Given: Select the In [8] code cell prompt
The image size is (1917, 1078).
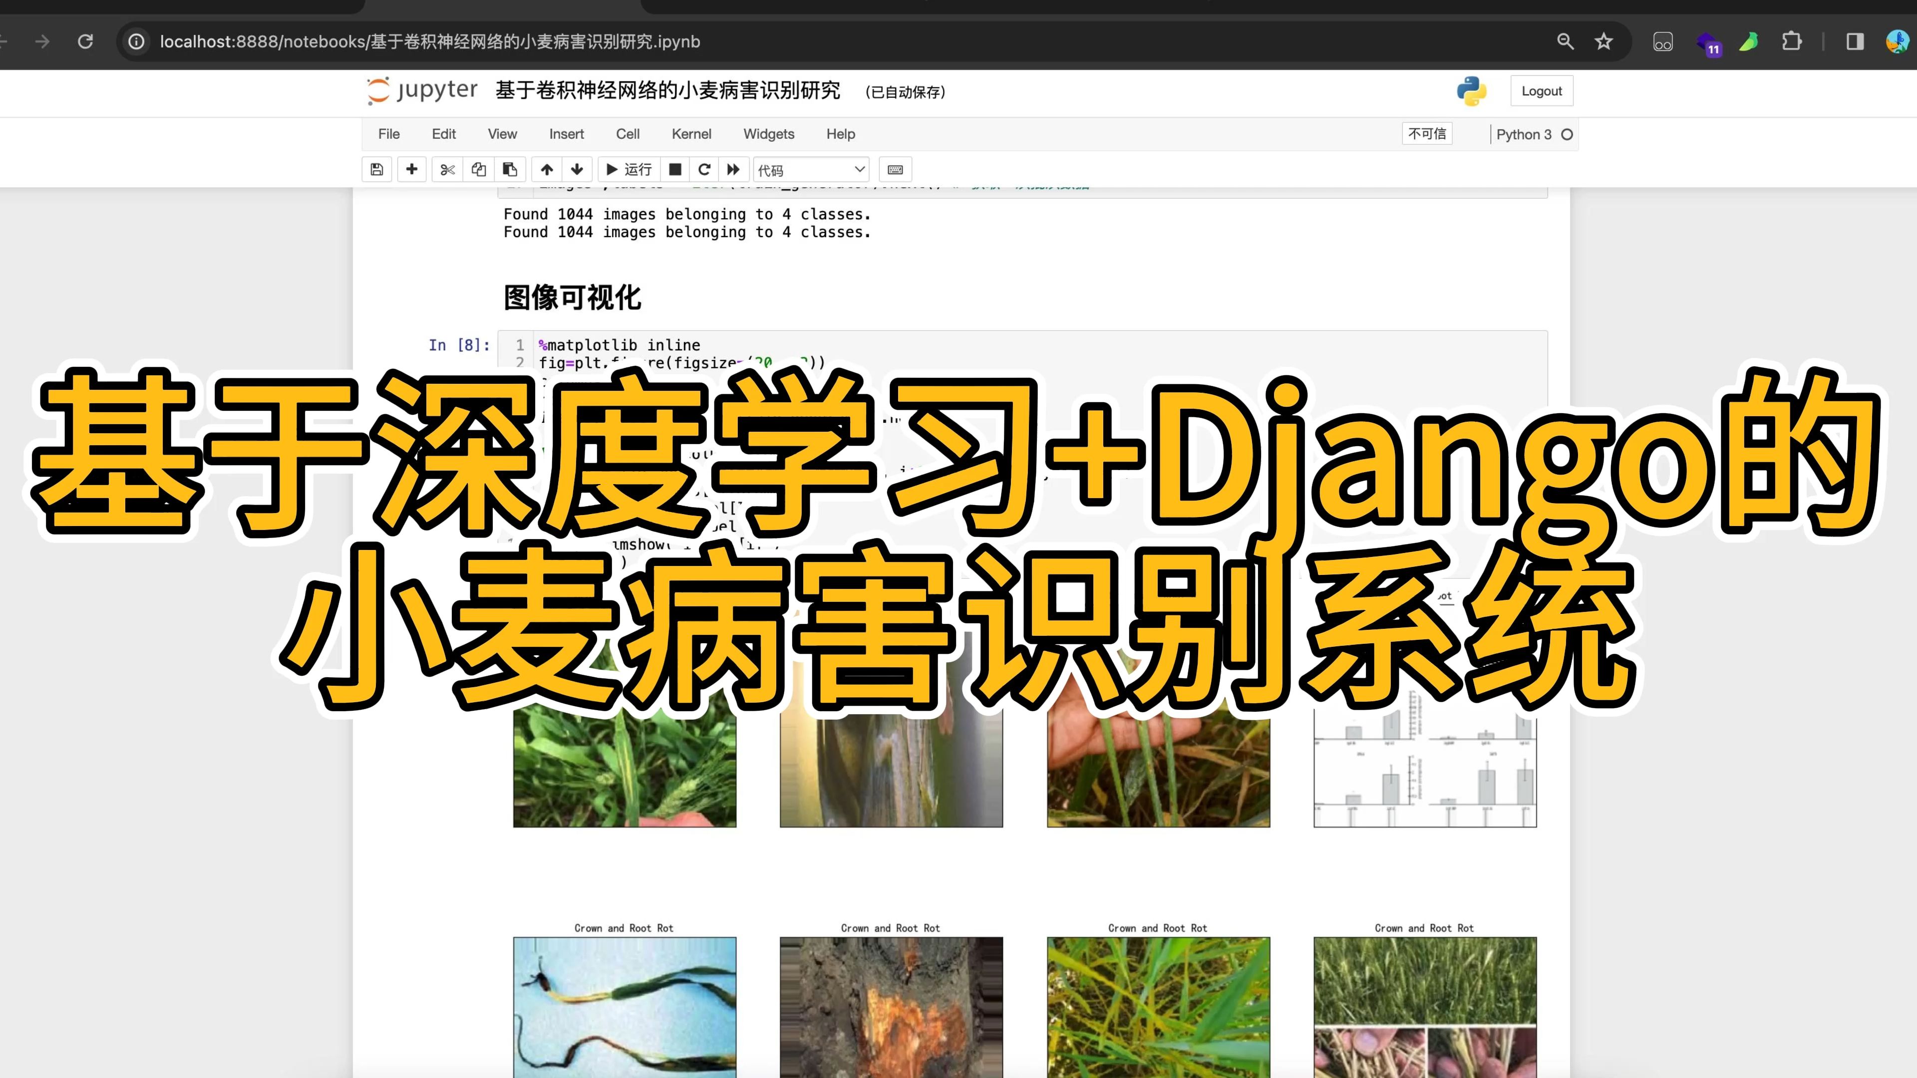Looking at the screenshot, I should click(x=459, y=345).
